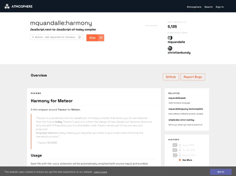The image size is (236, 176).
Task: Expand history with See More
Action: [187, 160]
